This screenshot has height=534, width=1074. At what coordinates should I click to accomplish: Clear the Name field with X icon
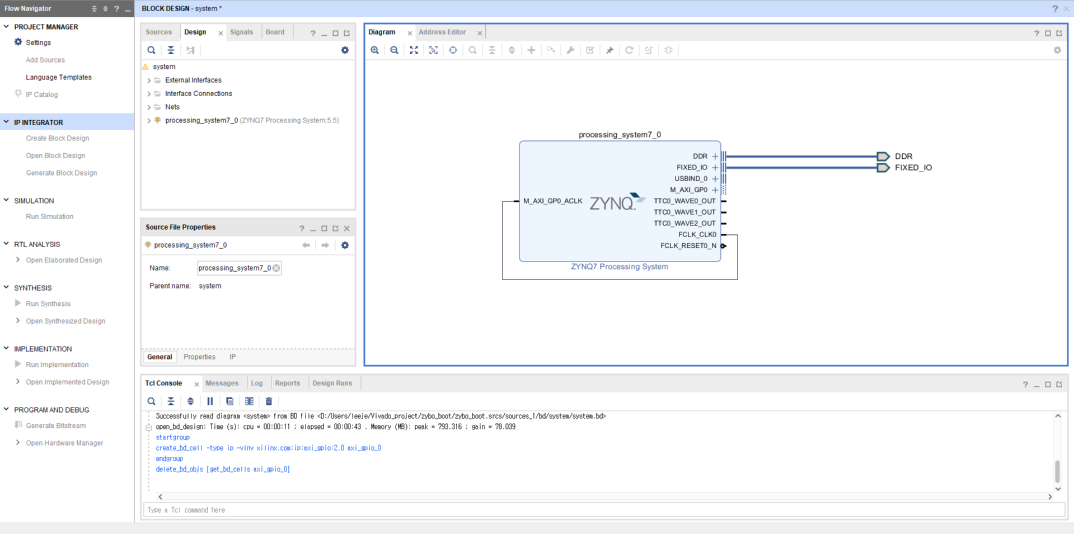[x=276, y=268]
